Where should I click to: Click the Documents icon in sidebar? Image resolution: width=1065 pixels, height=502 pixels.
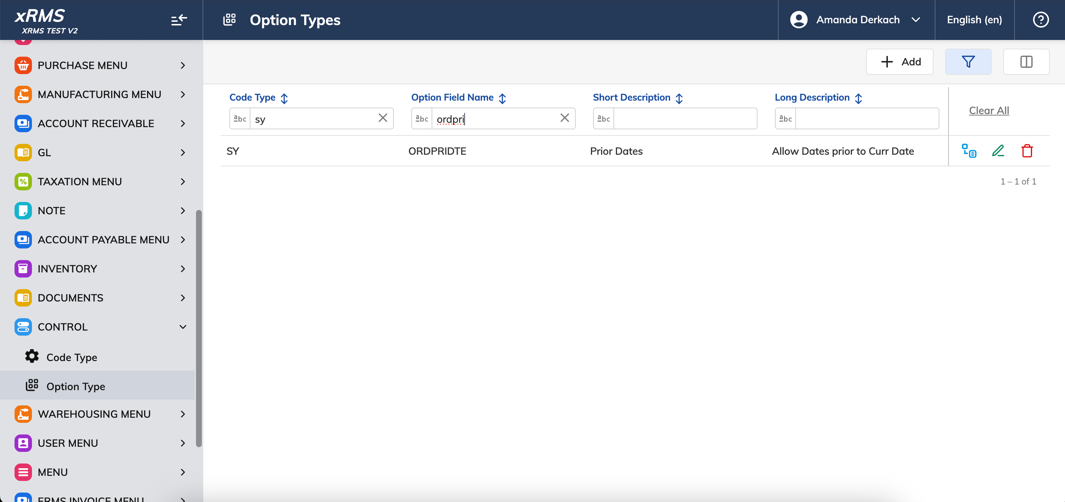[23, 298]
